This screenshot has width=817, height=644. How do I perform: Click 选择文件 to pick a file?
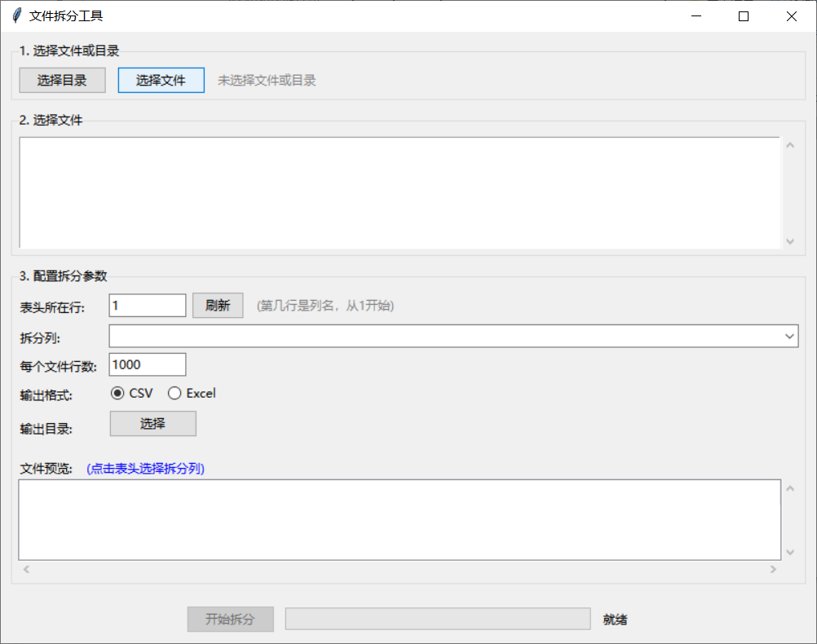pos(161,80)
